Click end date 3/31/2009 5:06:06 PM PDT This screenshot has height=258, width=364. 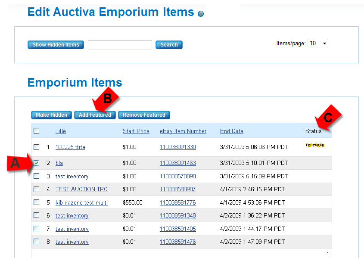tap(254, 147)
